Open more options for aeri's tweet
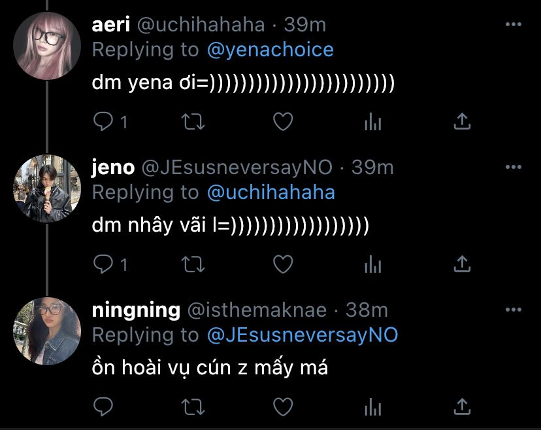The height and width of the screenshot is (430, 541). coord(513,24)
